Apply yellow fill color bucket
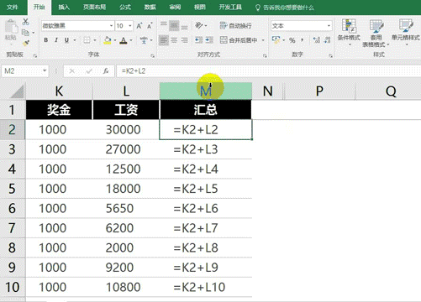Viewport: 421px width, 302px height. (108, 40)
